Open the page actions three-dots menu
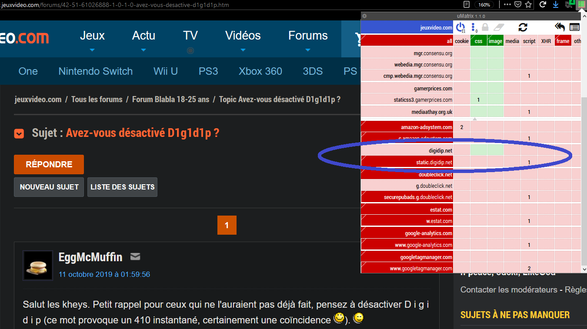 click(x=507, y=5)
